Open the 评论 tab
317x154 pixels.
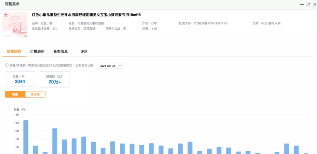coord(84,51)
